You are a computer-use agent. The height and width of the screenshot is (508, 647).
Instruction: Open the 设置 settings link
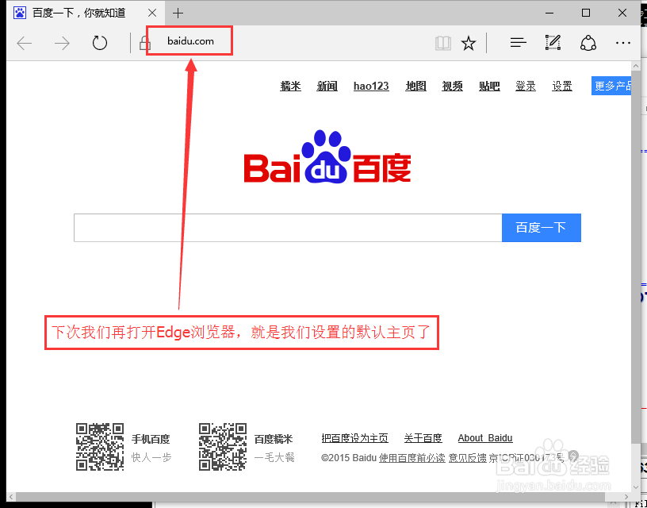(562, 86)
